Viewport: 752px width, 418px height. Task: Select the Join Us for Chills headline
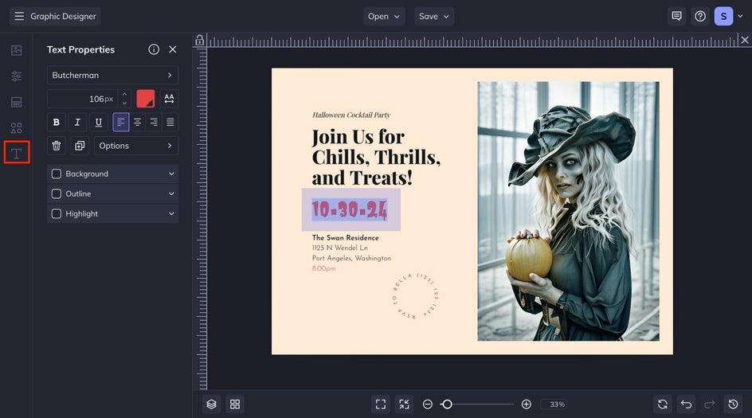click(x=376, y=157)
